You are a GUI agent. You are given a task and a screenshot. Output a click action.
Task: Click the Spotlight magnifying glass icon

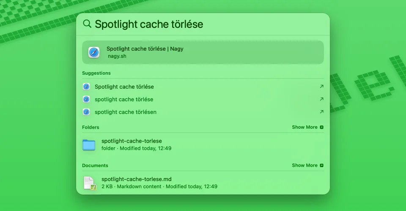pos(87,24)
